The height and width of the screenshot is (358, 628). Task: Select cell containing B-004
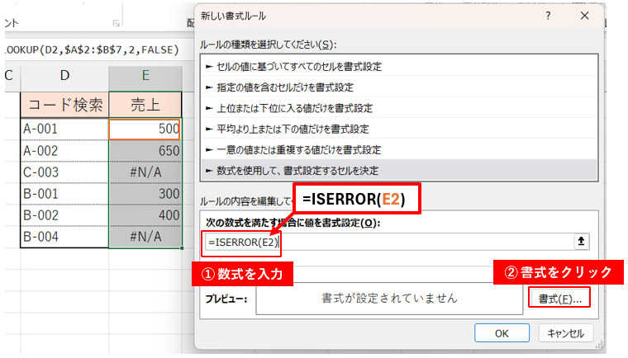(x=65, y=237)
